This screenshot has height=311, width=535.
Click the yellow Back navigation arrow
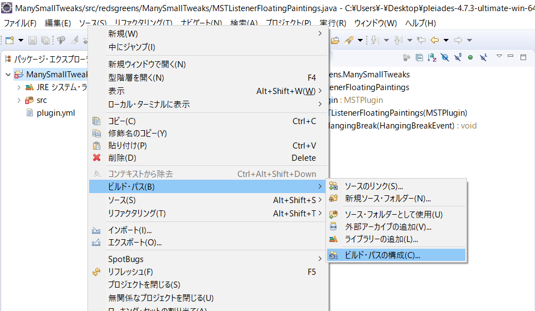(434, 40)
